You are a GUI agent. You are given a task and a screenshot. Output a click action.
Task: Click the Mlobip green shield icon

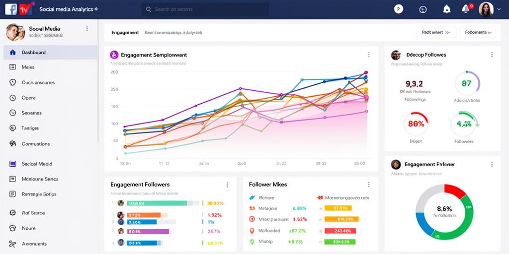(252, 242)
